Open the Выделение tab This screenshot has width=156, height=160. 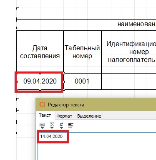[x=89, y=116]
